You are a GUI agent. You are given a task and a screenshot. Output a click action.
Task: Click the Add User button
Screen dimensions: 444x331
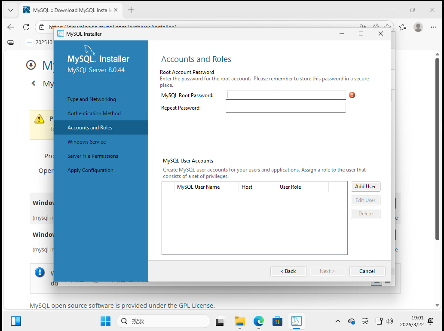[x=365, y=187]
